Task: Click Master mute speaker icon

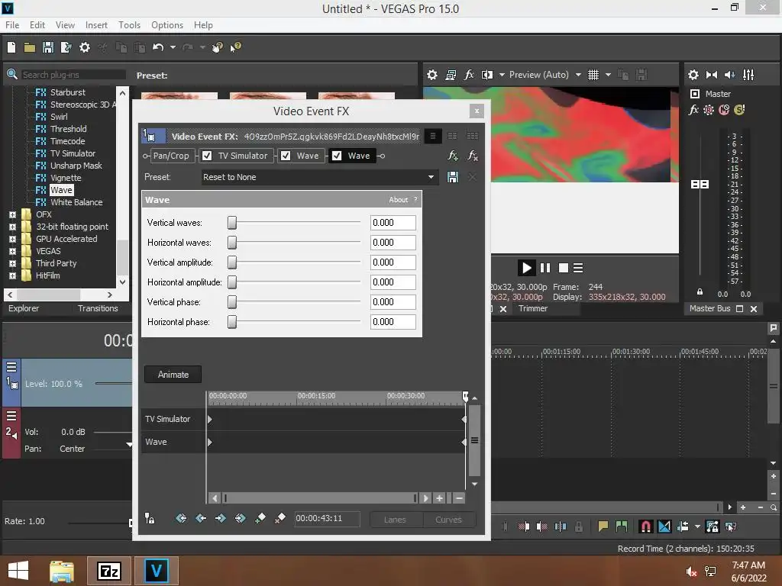Action: pyautogui.click(x=729, y=75)
